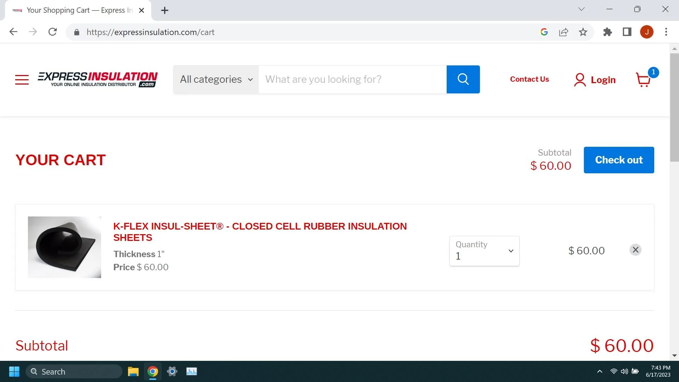
Task: Click the Google icon in address bar
Action: pyautogui.click(x=544, y=32)
